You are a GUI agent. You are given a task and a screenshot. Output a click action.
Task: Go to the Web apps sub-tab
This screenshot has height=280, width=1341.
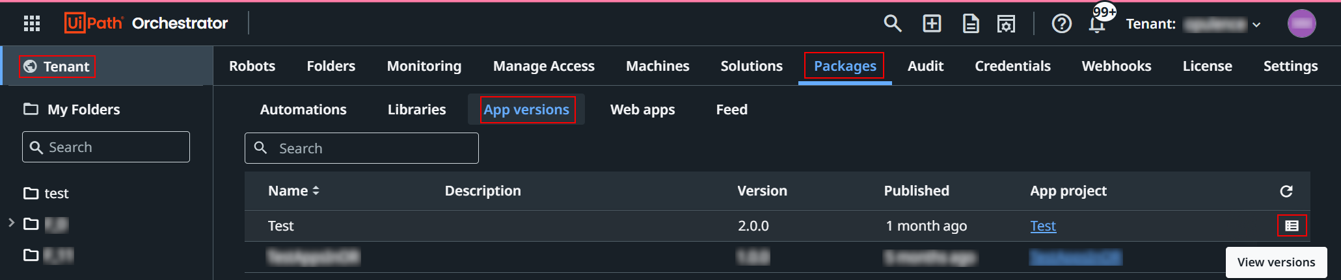pyautogui.click(x=642, y=110)
